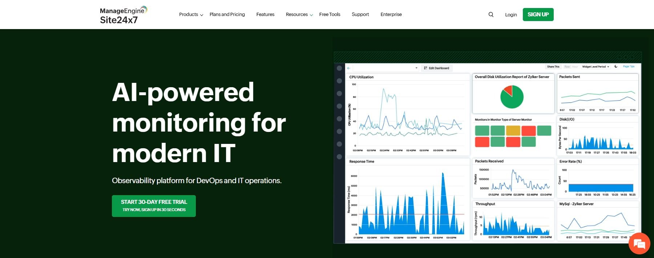Click the Login link

tap(511, 15)
